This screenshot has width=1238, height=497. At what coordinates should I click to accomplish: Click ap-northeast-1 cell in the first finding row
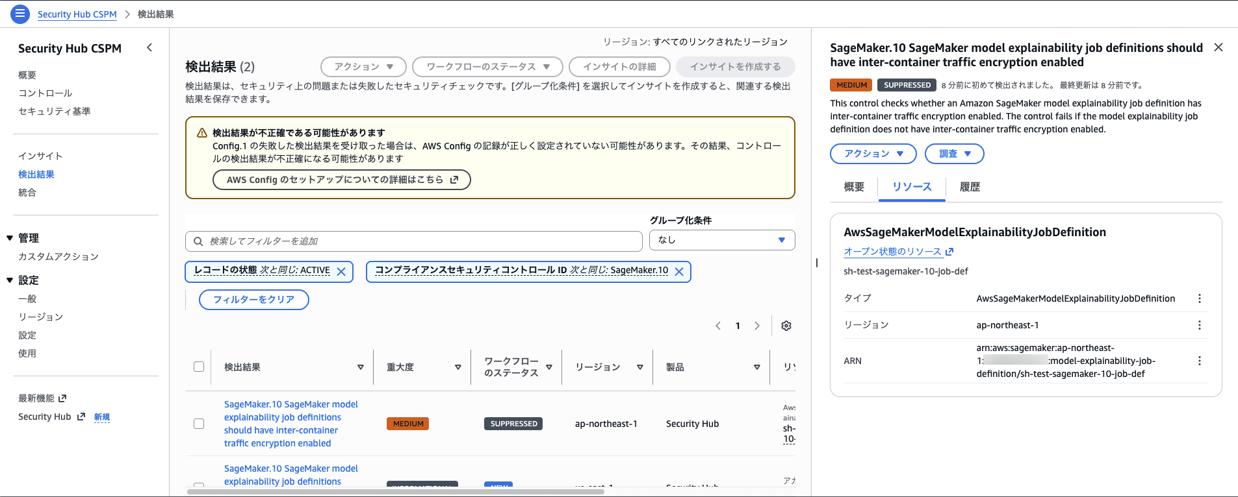point(606,424)
